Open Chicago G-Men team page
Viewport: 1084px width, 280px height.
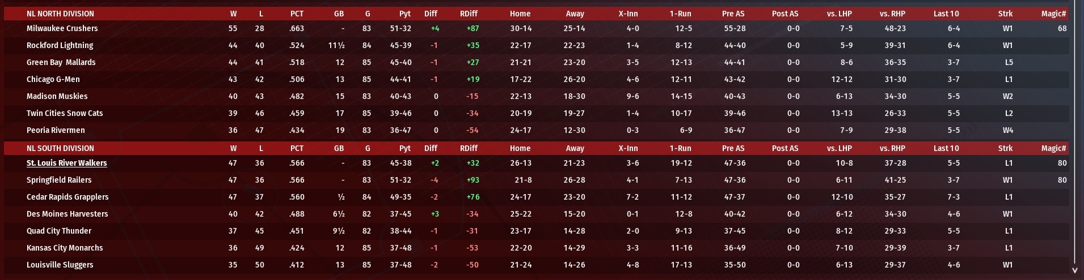pos(53,79)
